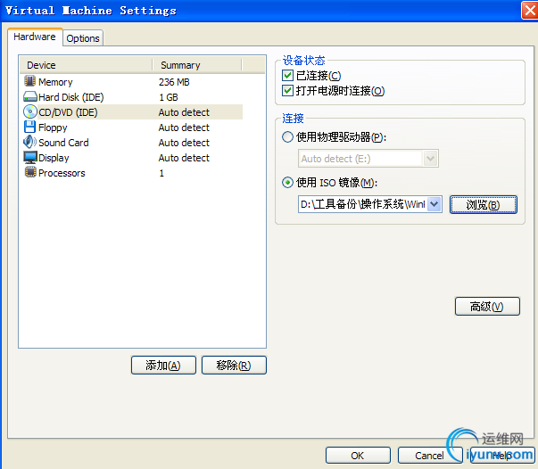Select the Memory device row label
Image resolution: width=538 pixels, height=469 pixels.
coord(55,82)
